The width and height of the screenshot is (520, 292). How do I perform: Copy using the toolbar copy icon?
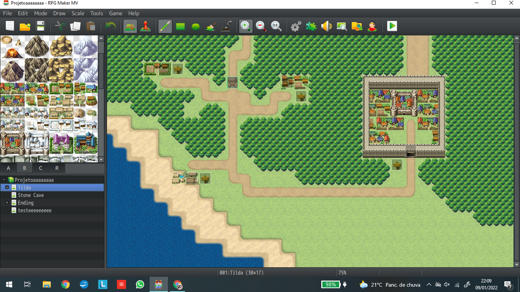tap(75, 26)
